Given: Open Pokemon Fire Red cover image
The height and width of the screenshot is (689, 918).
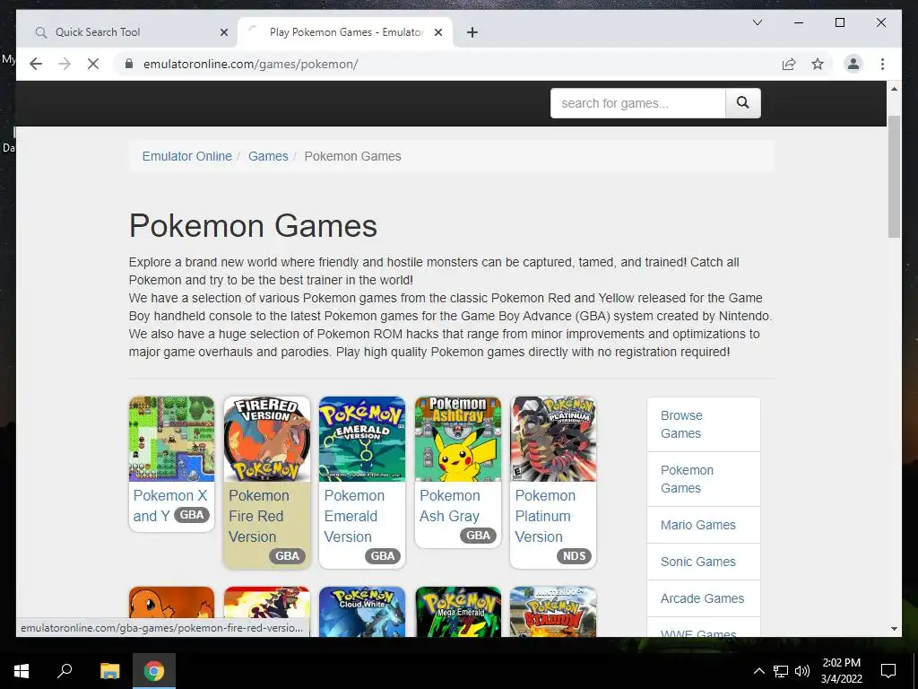Looking at the screenshot, I should click(x=267, y=439).
